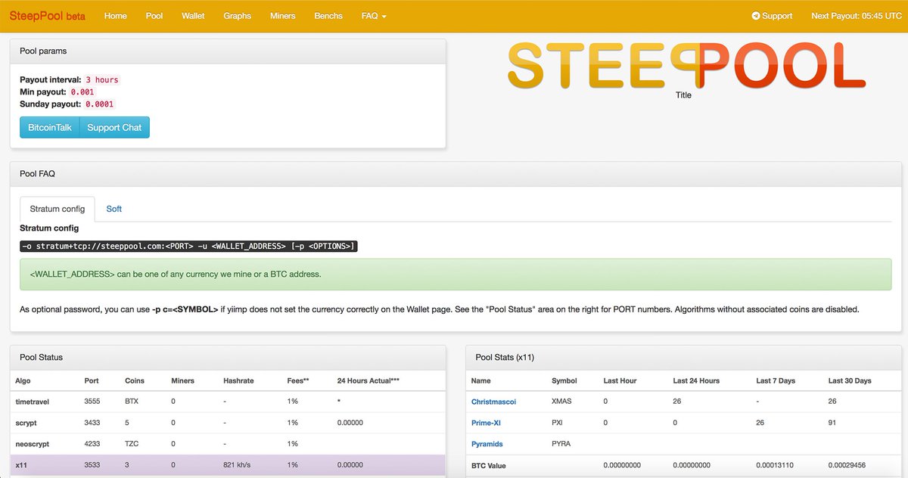The height and width of the screenshot is (478, 908).
Task: Navigate to the Benchs page
Action: [328, 15]
